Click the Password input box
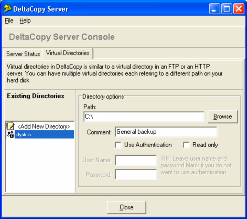Screen dimensions: 247x220 [136, 174]
